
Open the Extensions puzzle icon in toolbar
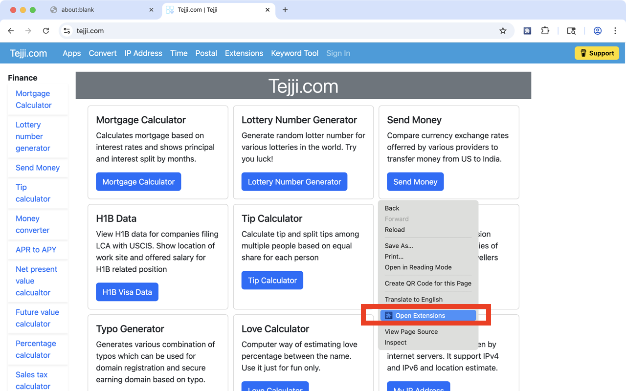(x=545, y=31)
